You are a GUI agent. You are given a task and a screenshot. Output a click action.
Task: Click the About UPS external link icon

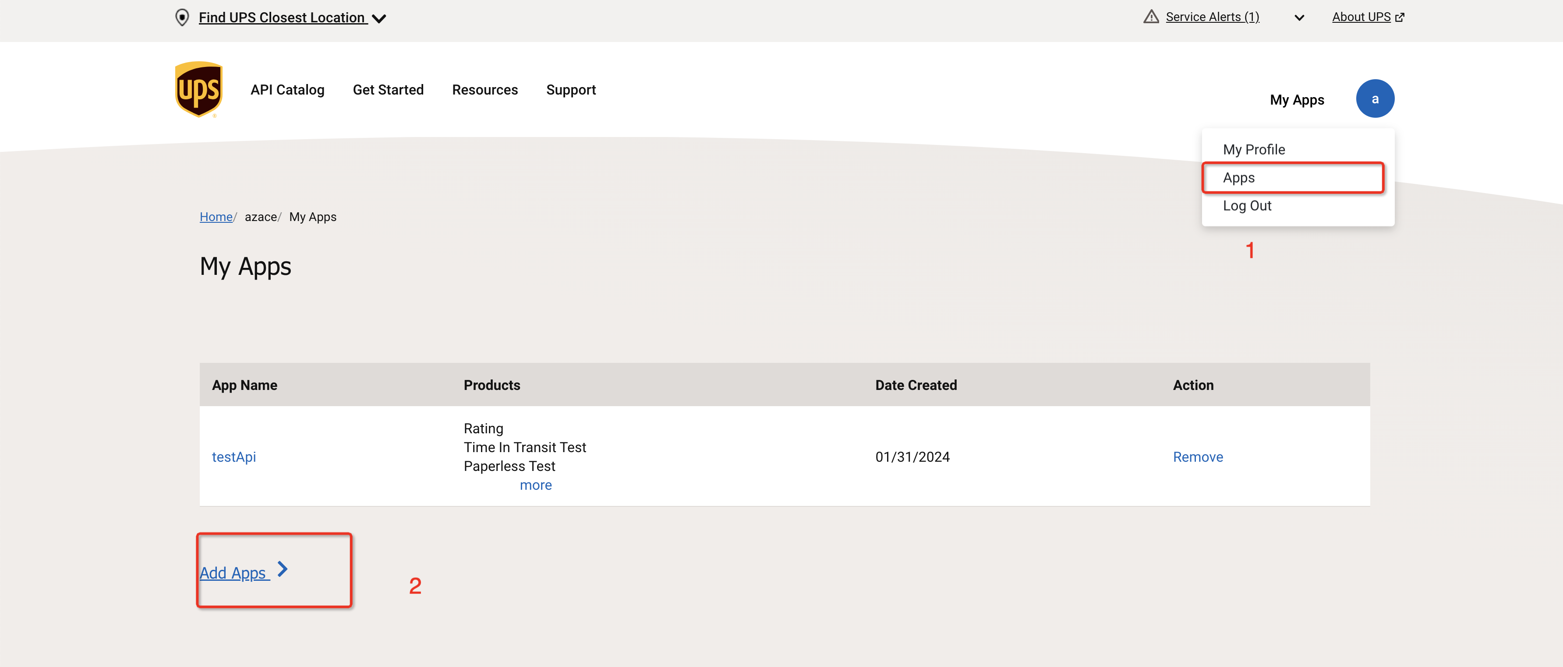tap(1400, 18)
